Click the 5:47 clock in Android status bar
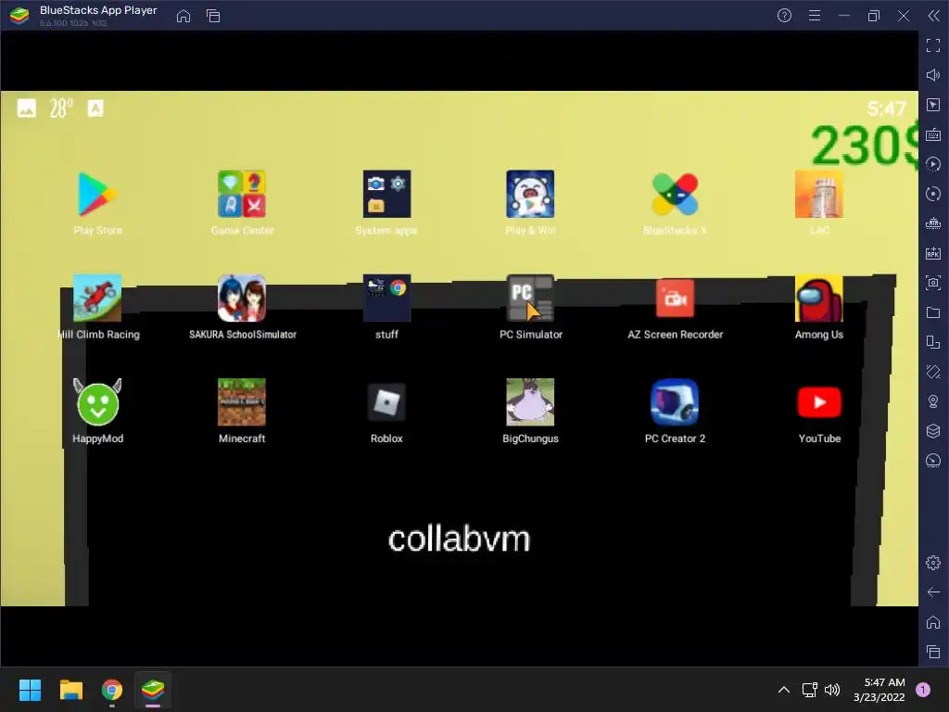 (x=887, y=108)
